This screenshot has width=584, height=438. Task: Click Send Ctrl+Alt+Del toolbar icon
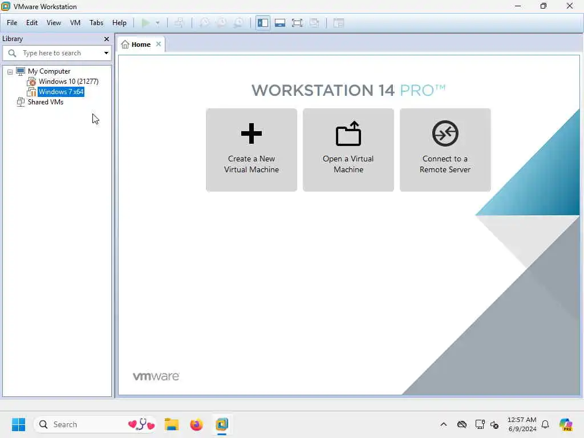coord(179,23)
